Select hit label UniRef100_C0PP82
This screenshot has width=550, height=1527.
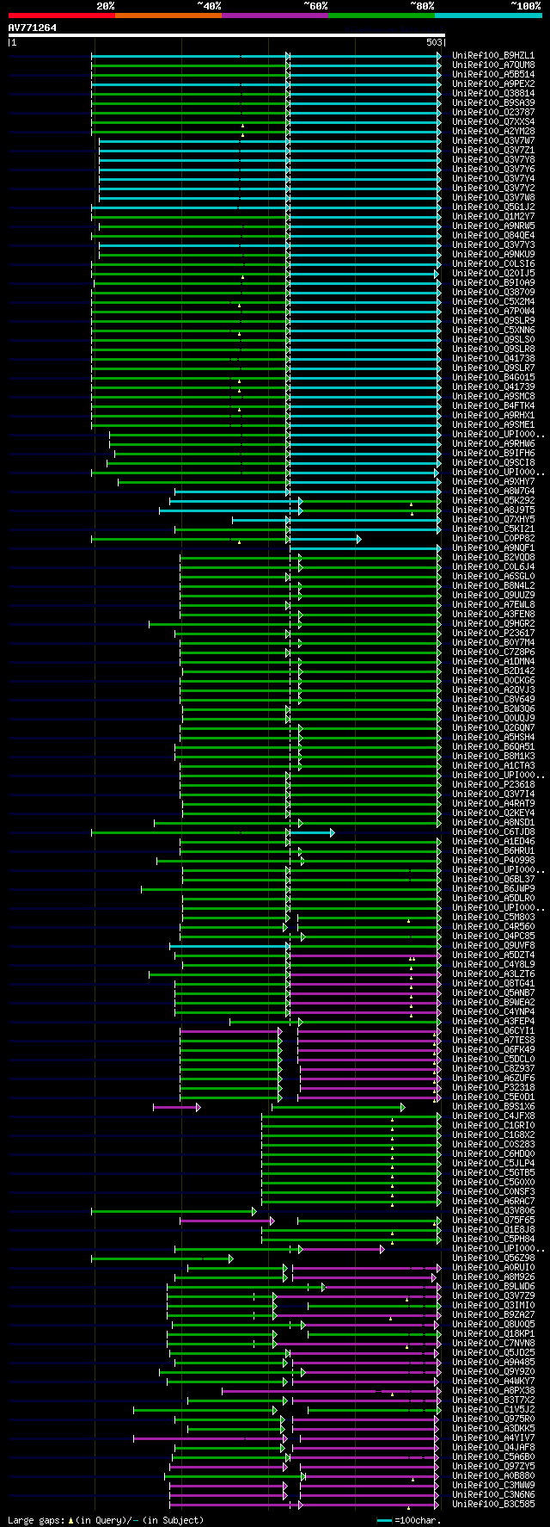493,539
